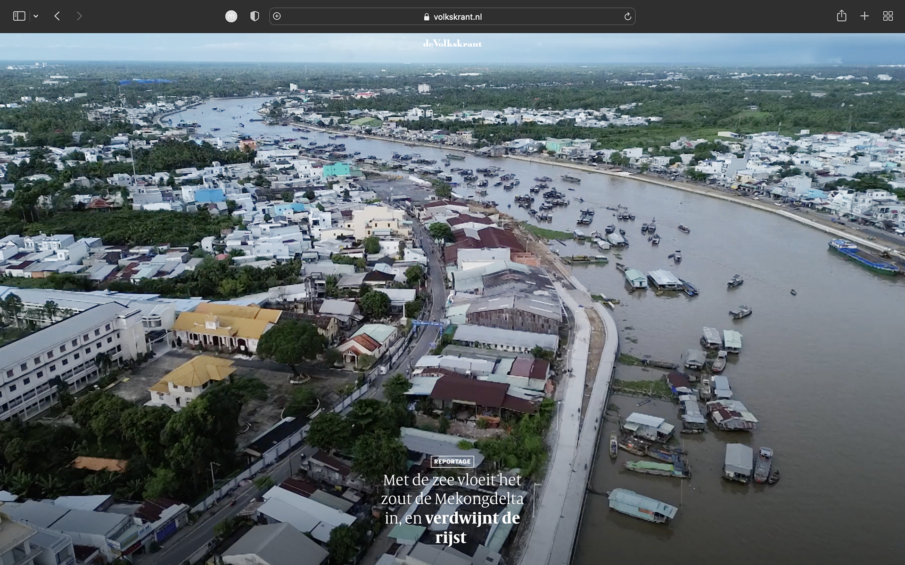Open the page menu plus-circle icon
The image size is (905, 565).
277,16
